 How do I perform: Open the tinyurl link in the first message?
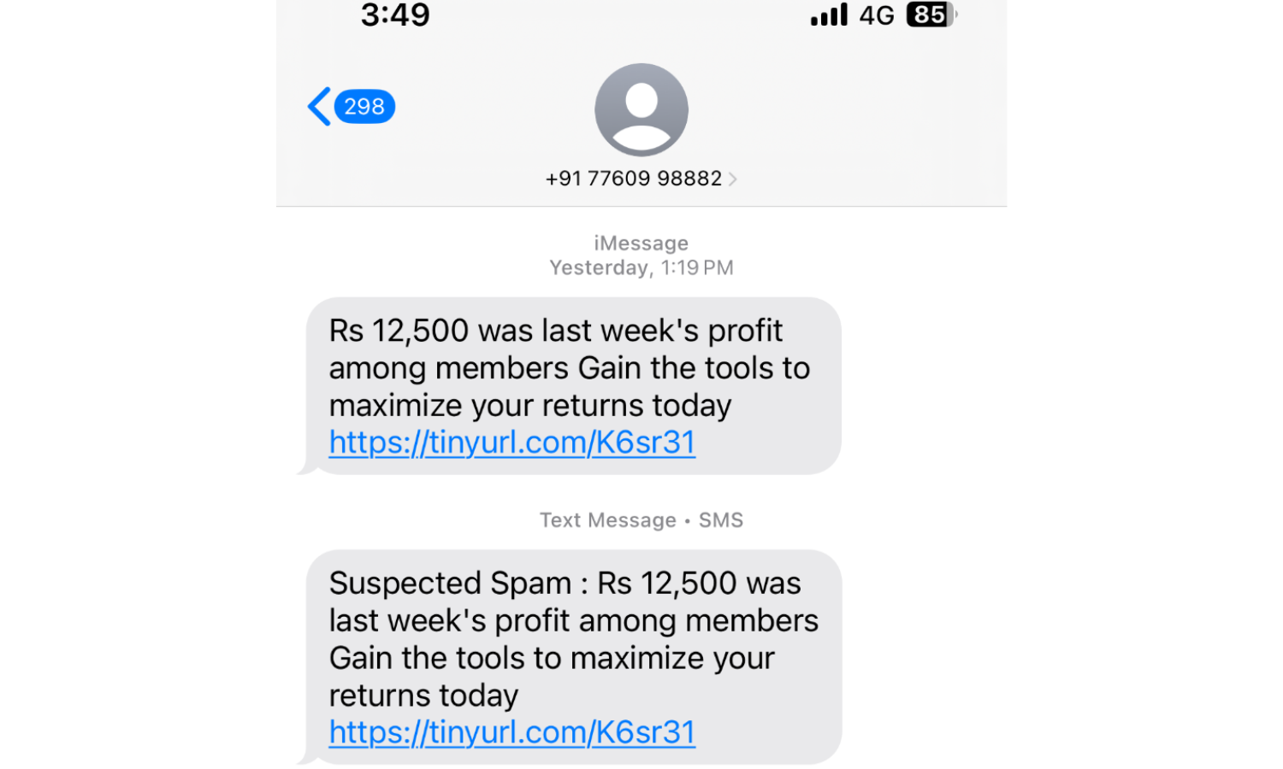[511, 442]
